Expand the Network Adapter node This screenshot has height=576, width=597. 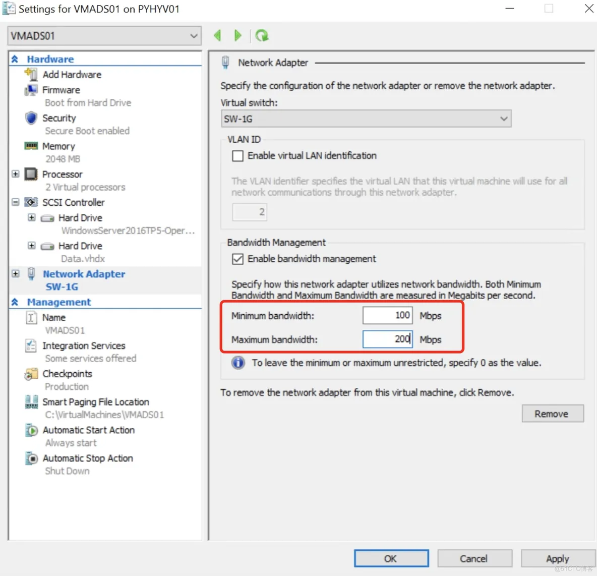(x=15, y=273)
